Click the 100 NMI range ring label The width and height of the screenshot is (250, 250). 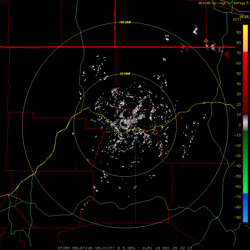[125, 22]
